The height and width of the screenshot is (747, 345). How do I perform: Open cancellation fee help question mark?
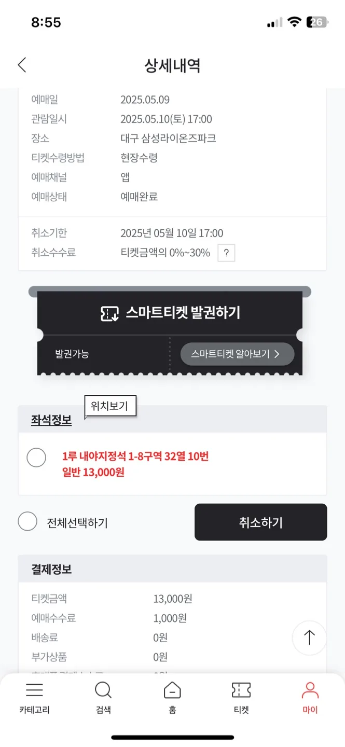(x=226, y=253)
